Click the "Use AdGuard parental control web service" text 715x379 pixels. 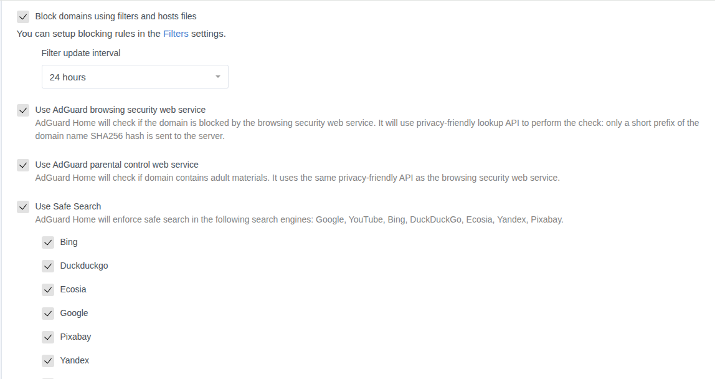116,165
